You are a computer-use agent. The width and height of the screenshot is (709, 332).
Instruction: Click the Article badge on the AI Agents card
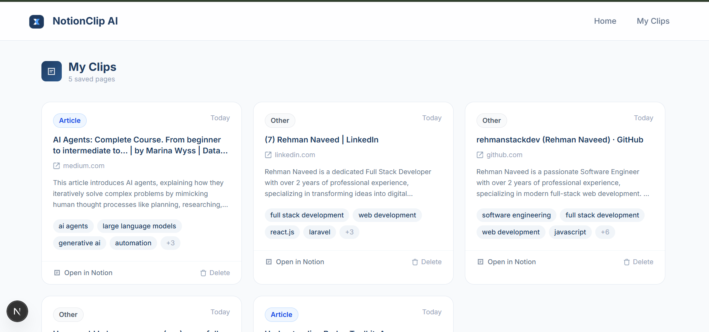pyautogui.click(x=70, y=121)
